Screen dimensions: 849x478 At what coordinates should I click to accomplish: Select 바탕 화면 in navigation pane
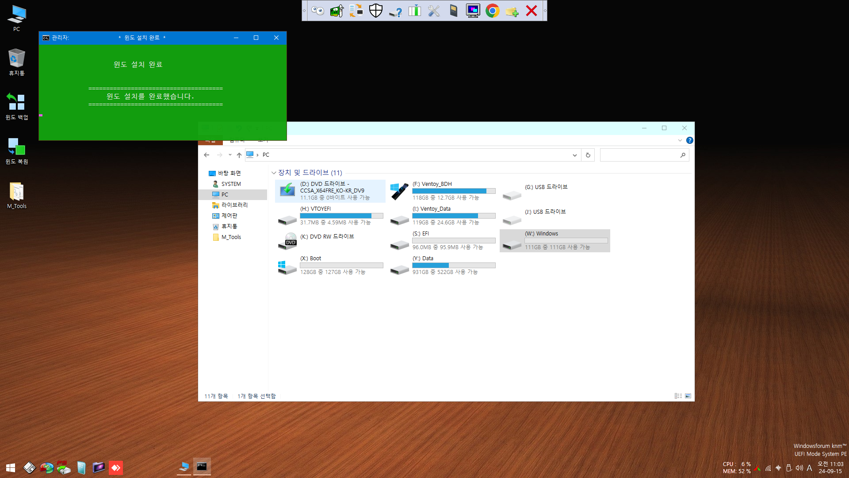229,173
